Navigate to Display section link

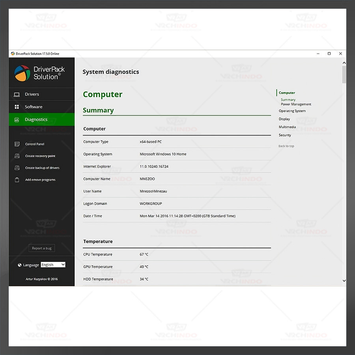coord(284,119)
